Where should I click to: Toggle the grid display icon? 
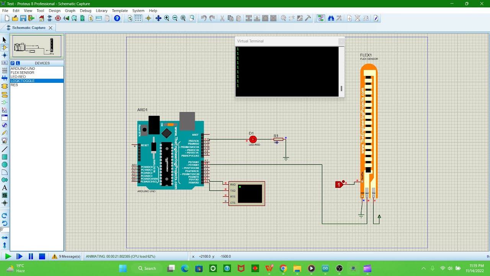[x=138, y=18]
